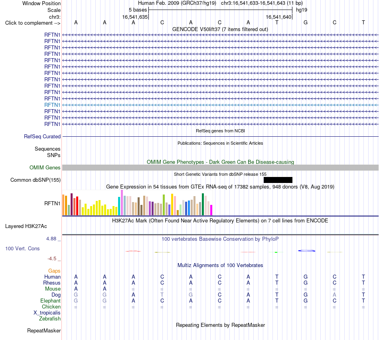Click the 'Click to complement -->' label
This screenshot has width=379, height=340.
pyautogui.click(x=33, y=23)
